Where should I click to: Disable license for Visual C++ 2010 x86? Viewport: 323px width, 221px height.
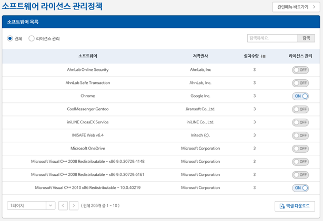tap(300, 188)
